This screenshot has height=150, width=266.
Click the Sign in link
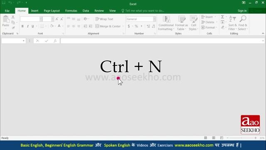tap(242, 11)
